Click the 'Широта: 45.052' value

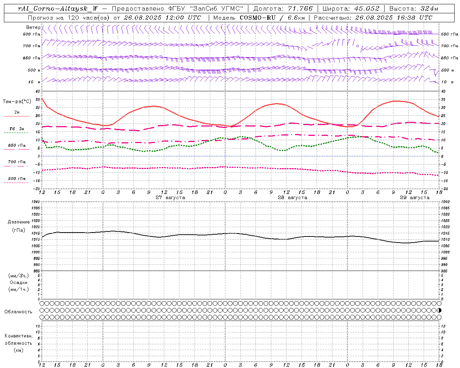coord(351,9)
